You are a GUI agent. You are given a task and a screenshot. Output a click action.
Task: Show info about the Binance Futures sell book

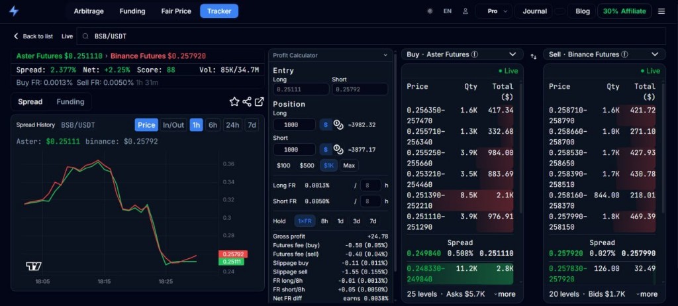[x=624, y=54]
